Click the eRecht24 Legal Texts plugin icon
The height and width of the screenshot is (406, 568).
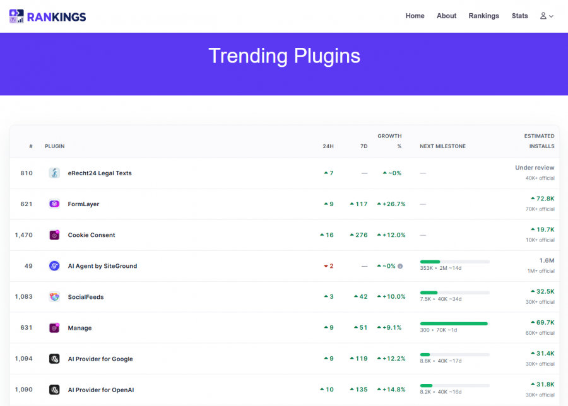tap(54, 173)
